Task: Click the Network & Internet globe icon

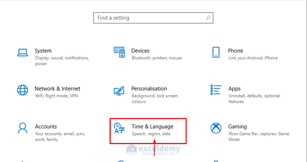Action: pos(22,90)
